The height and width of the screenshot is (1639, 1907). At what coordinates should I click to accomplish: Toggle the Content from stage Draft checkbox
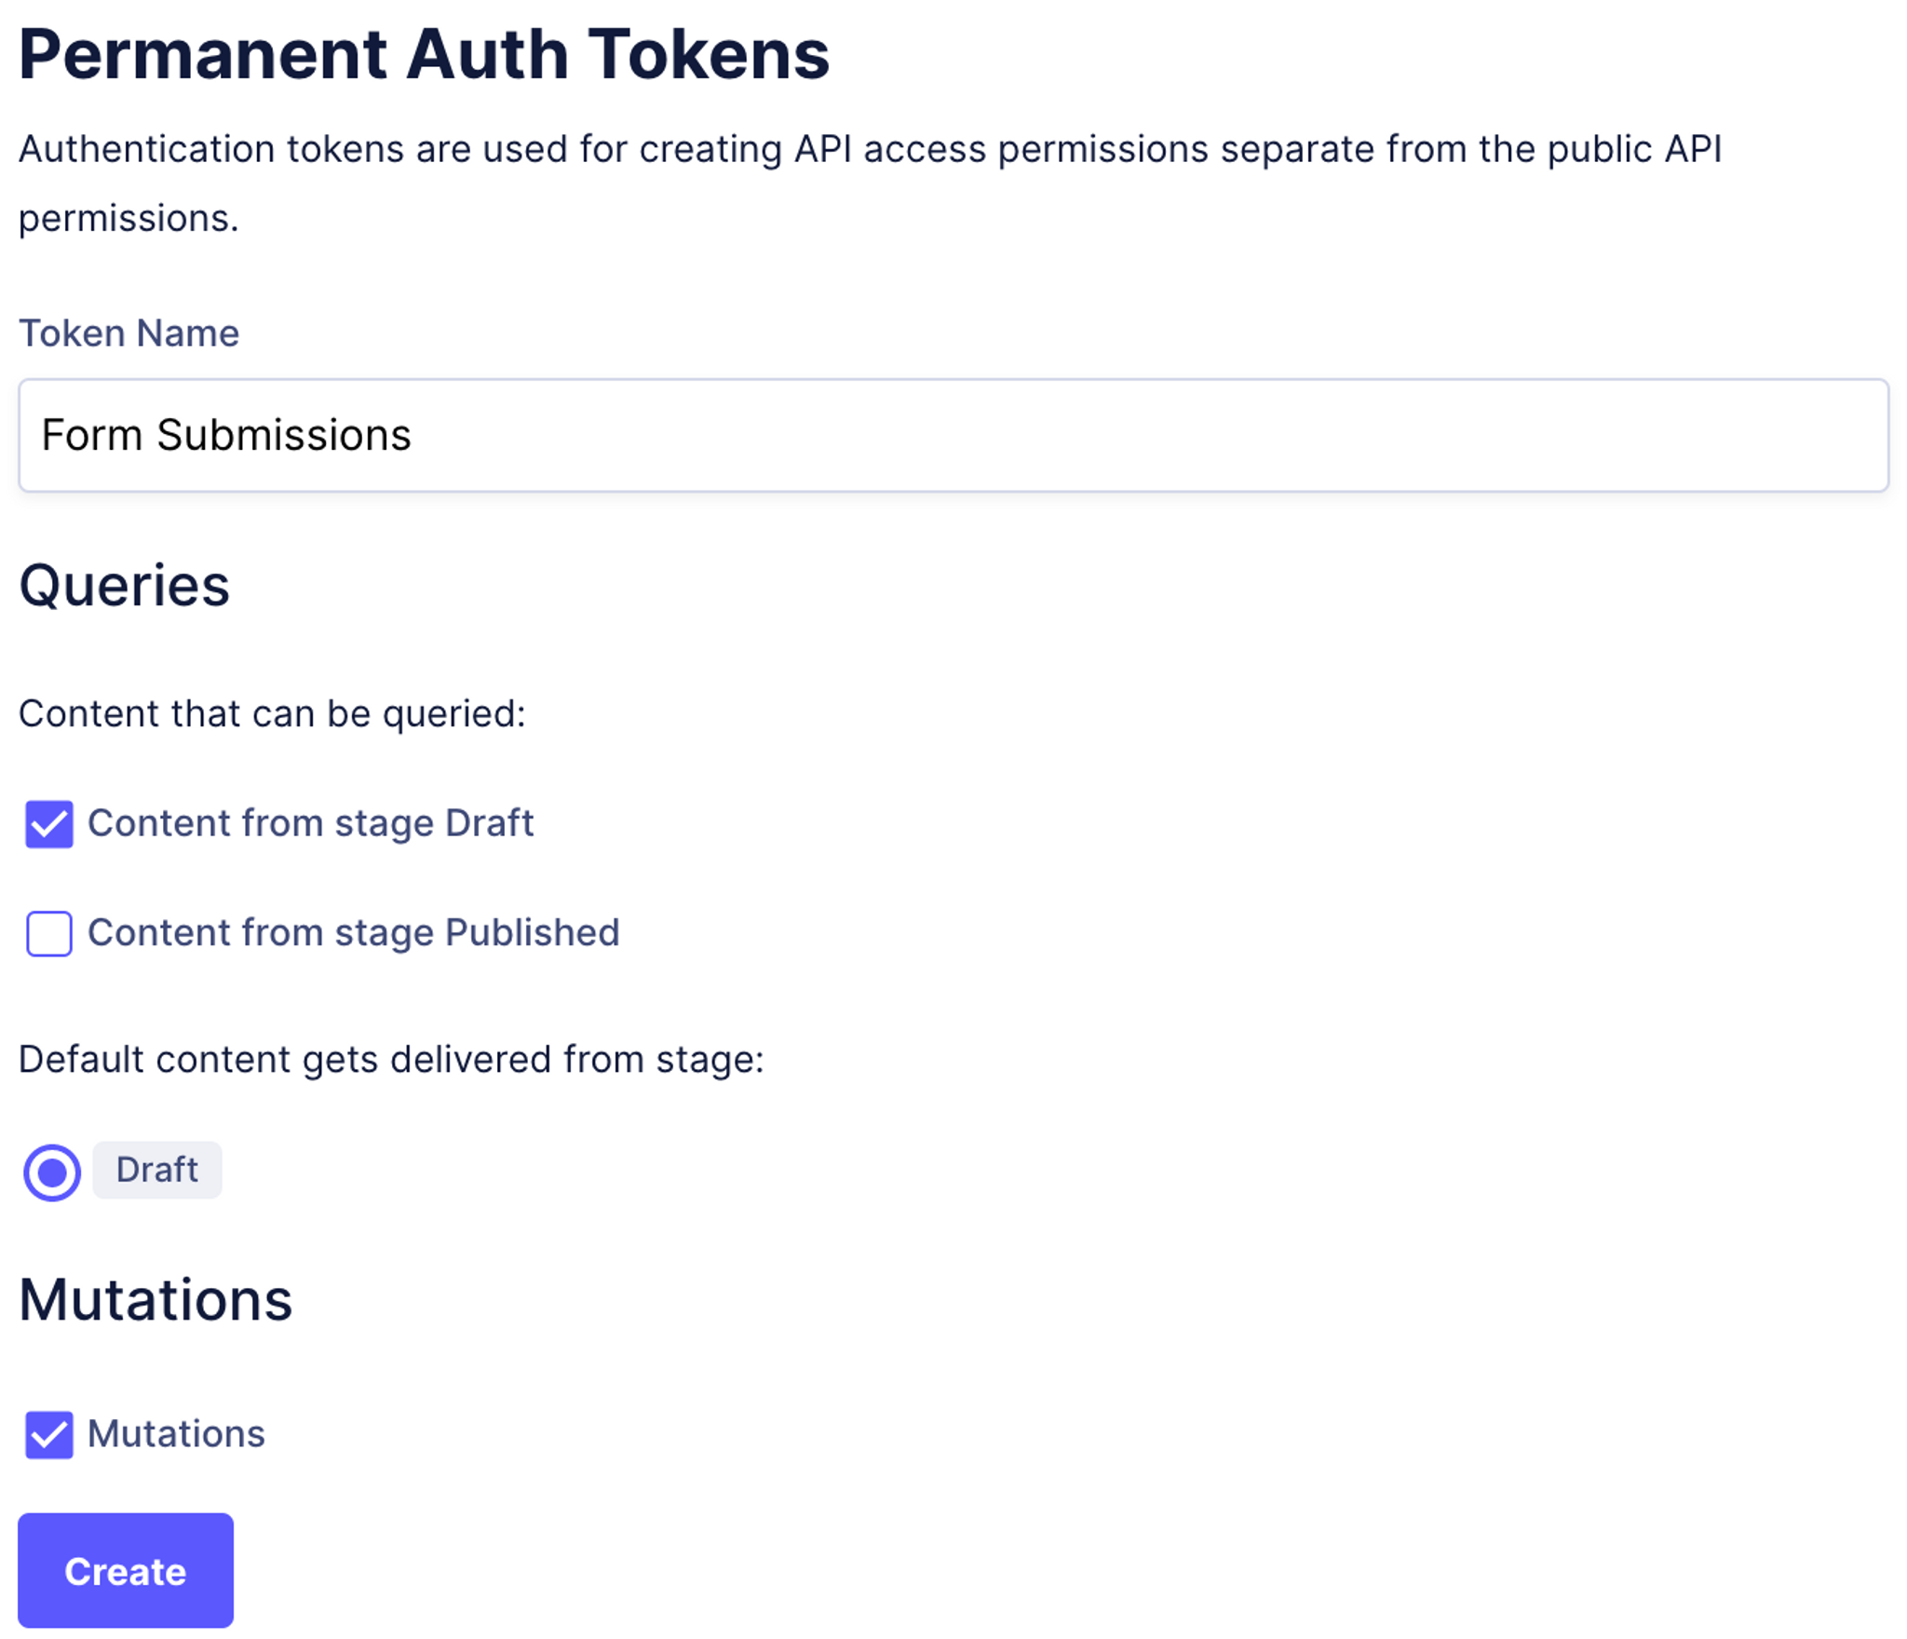49,823
